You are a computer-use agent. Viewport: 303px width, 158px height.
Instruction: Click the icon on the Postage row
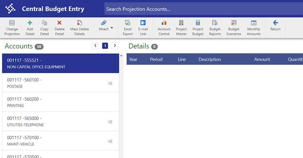(x=110, y=83)
